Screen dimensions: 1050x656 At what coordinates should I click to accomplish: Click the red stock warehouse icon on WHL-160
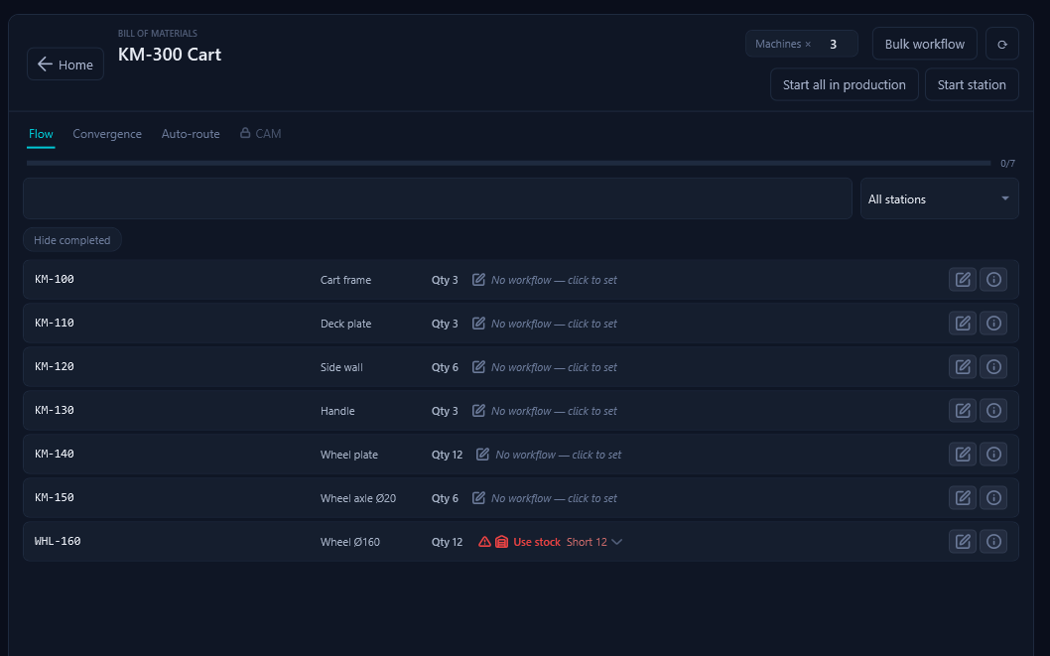(501, 542)
